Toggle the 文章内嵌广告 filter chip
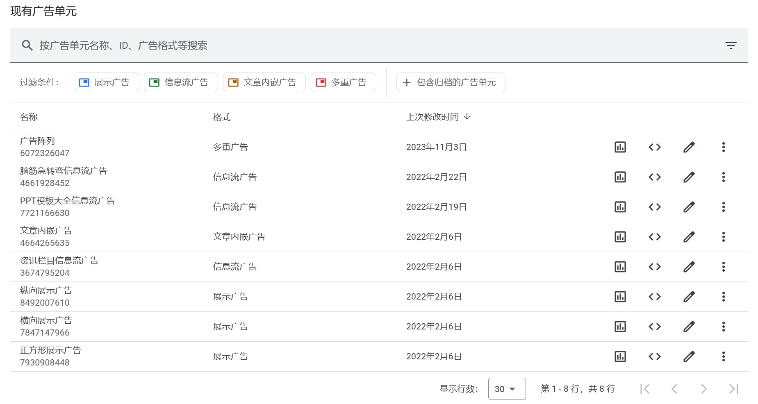Viewport: 758px width, 404px height. pyautogui.click(x=264, y=82)
